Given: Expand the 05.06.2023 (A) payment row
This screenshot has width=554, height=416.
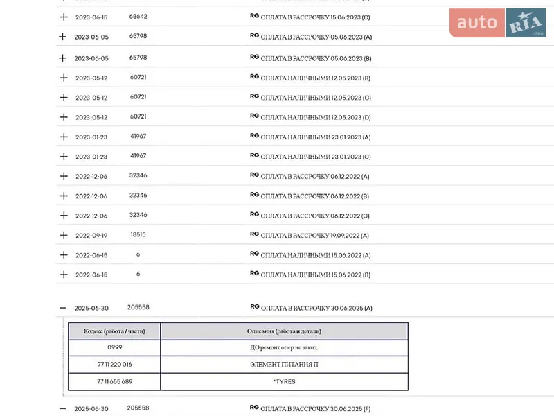Looking at the screenshot, I should 62,37.
